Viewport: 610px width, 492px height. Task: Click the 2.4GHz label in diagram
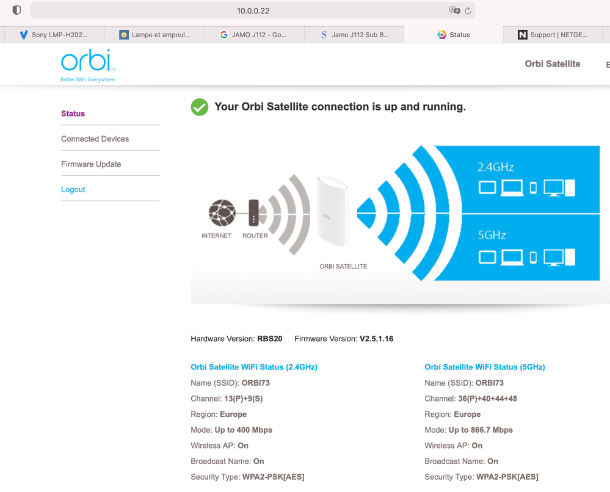coord(496,167)
